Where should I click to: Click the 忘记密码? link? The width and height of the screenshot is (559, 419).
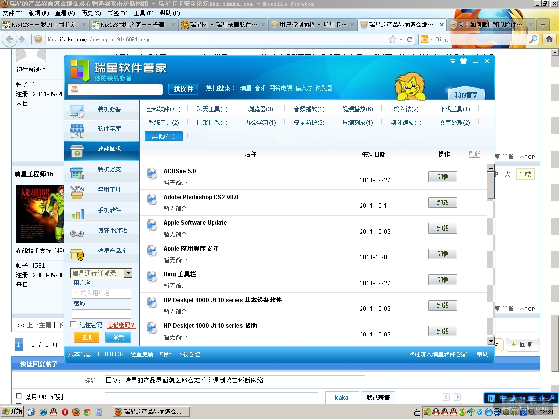pyautogui.click(x=121, y=325)
